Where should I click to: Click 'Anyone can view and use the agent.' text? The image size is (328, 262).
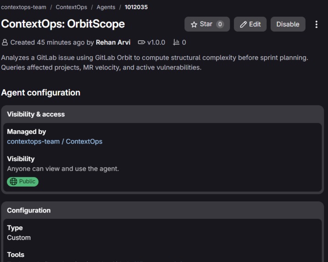point(63,169)
